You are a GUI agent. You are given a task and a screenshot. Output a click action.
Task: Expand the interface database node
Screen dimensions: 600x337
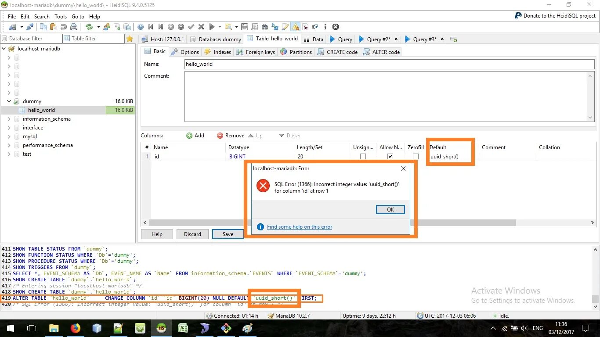tap(9, 128)
